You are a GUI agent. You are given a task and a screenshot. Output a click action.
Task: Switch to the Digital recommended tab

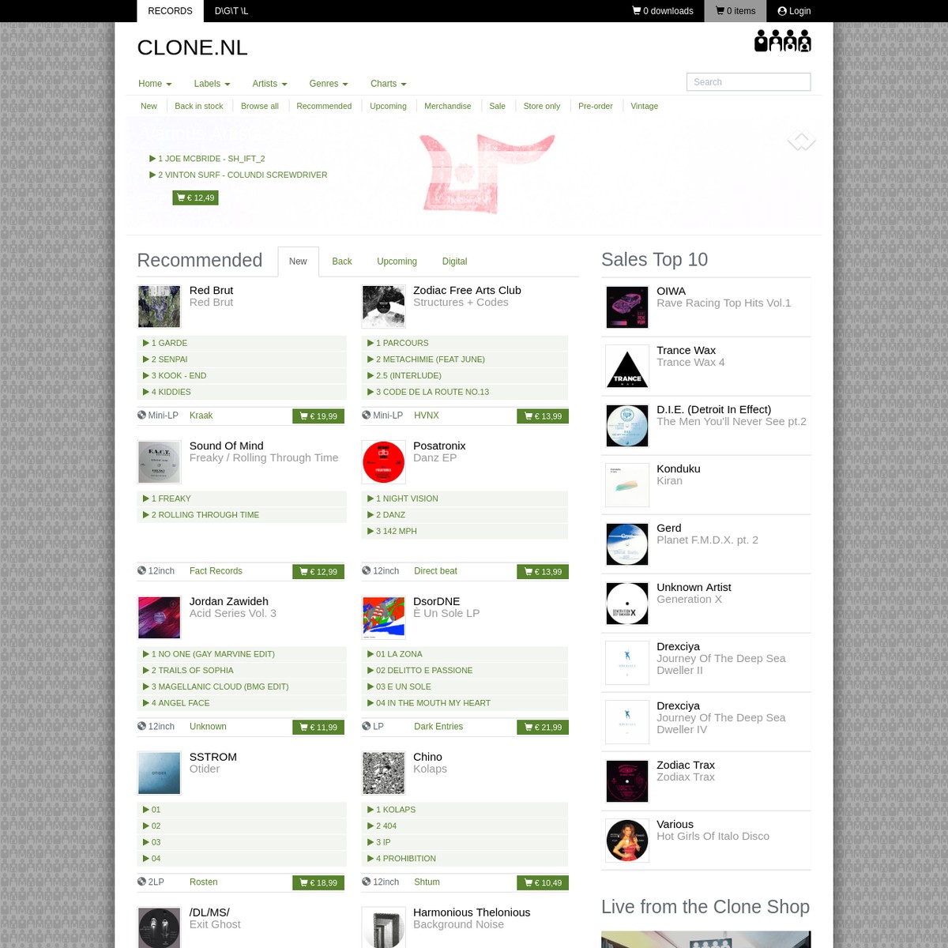pos(454,261)
